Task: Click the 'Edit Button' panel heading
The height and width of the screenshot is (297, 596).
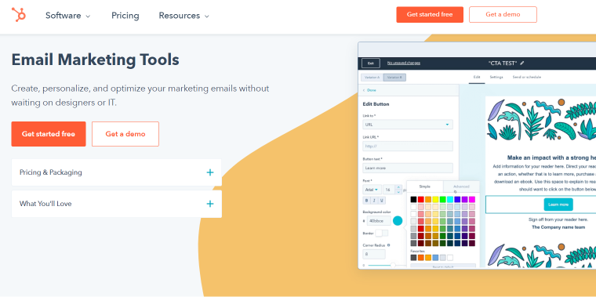Action: 376,104
